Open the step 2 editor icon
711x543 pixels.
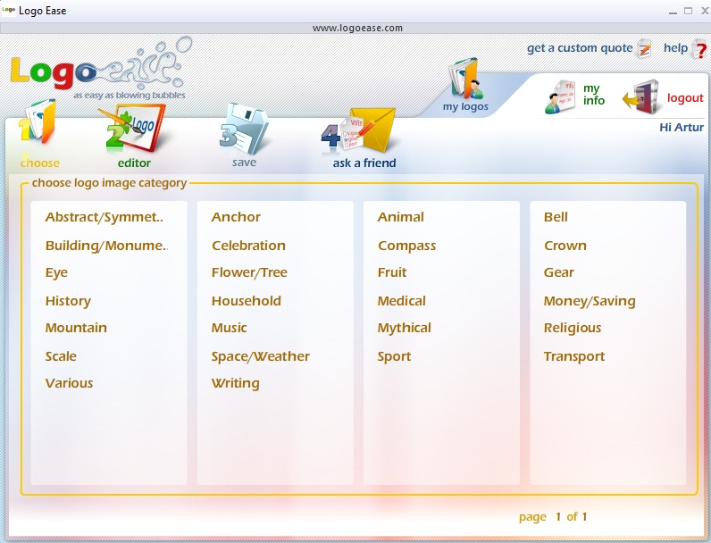132,129
